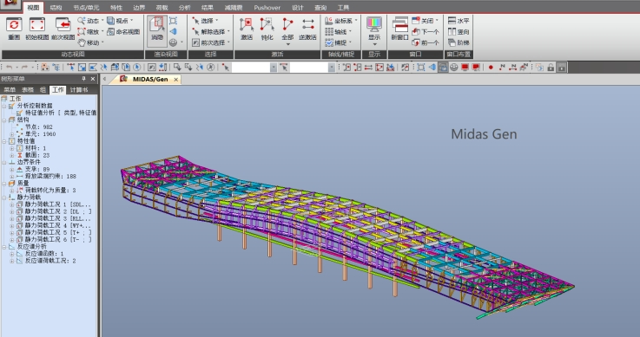The width and height of the screenshot is (640, 337).
Task: Click the red dot node icon in toolbar
Action: coord(491,68)
